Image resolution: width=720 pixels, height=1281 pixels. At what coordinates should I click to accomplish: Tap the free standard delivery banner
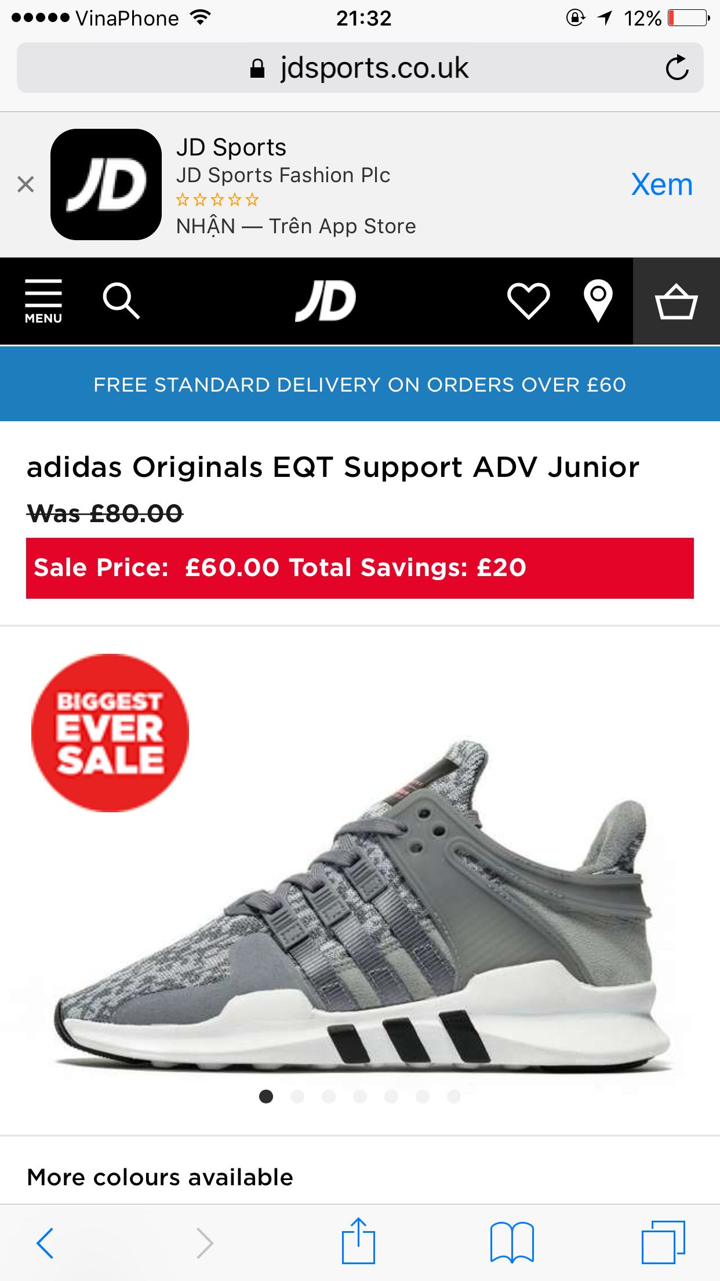coord(360,384)
